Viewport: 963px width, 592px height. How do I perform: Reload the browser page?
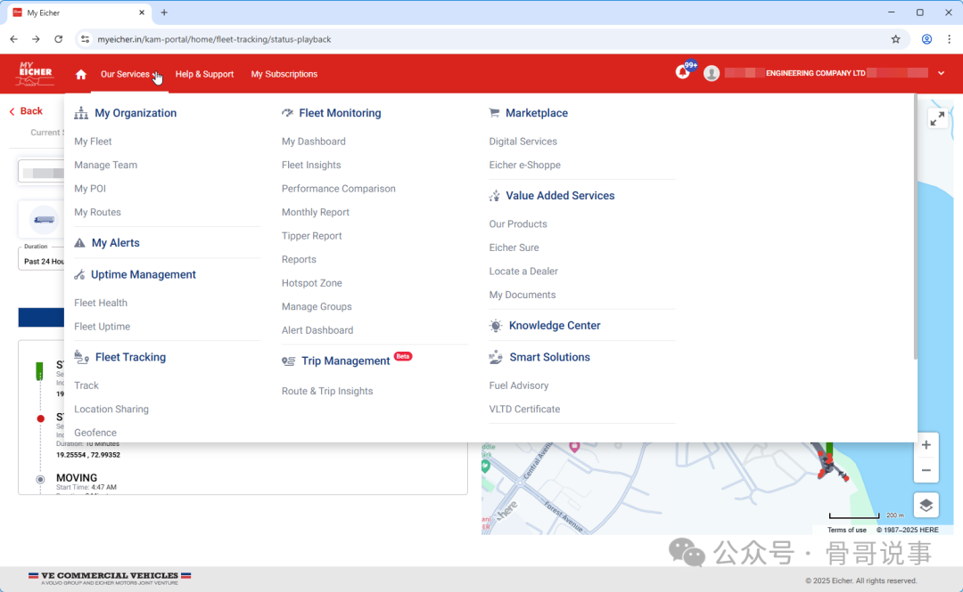click(x=58, y=39)
